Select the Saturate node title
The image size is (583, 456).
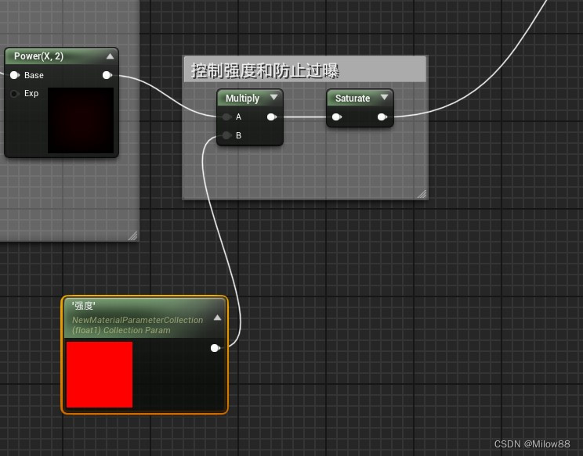click(x=353, y=99)
